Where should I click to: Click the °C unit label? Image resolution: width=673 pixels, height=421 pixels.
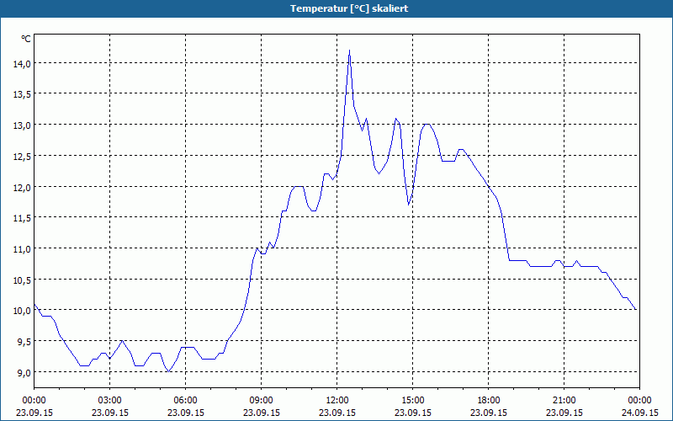click(26, 39)
